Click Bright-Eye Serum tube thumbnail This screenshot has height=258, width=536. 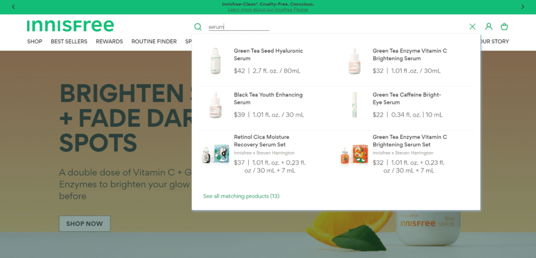[x=354, y=105]
